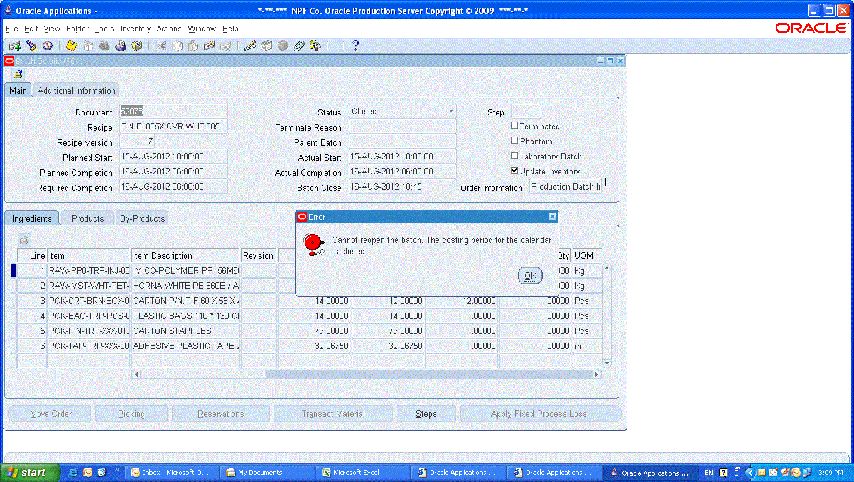Screen dimensions: 854x482
Task: Open the Inventory menu
Action: point(136,29)
